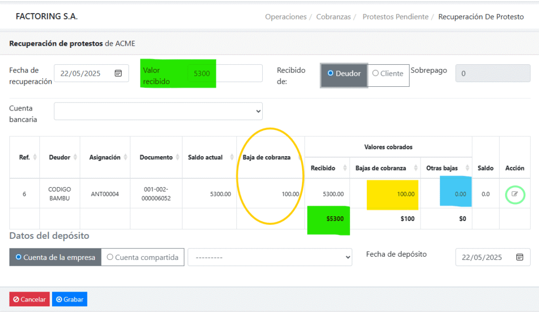Open the deposit account dropdown with dashes
Screen dimensions: 539x312
point(269,257)
